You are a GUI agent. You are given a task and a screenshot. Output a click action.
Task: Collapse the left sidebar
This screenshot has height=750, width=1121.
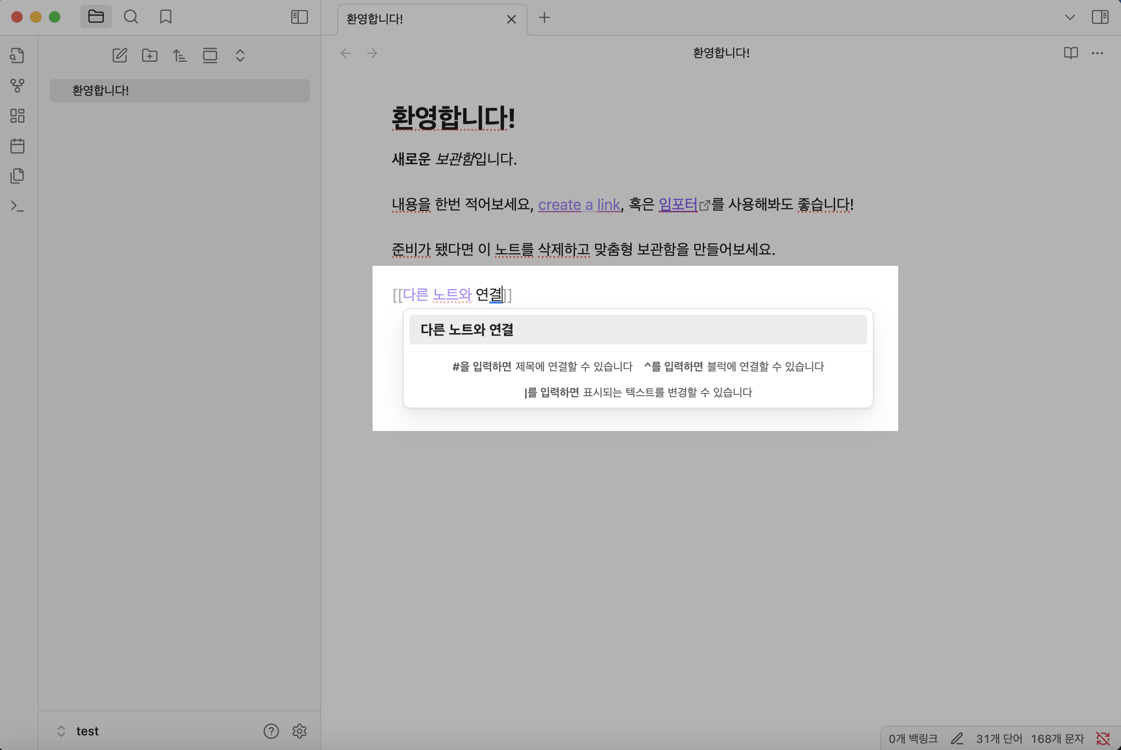(x=299, y=17)
